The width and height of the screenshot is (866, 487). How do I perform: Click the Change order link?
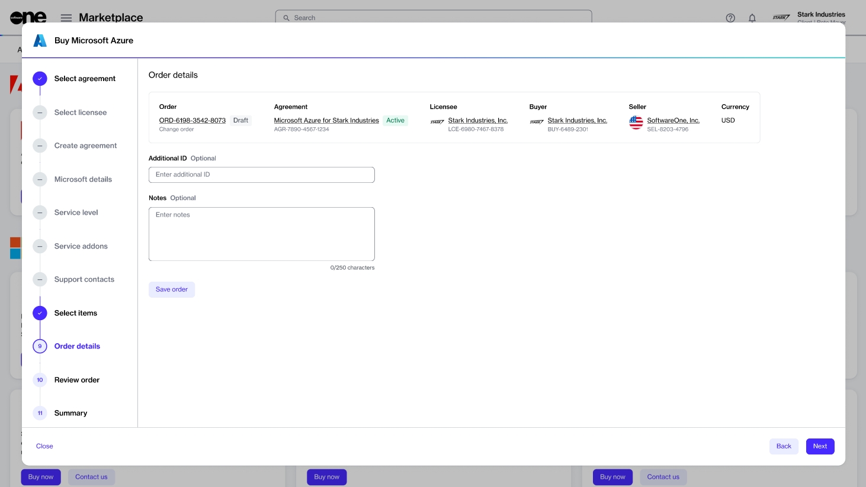177,129
